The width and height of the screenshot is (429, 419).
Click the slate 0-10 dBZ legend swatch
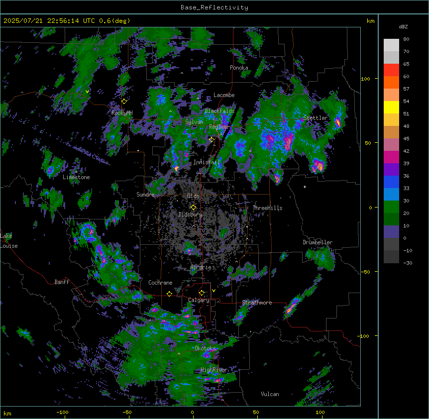pos(391,232)
